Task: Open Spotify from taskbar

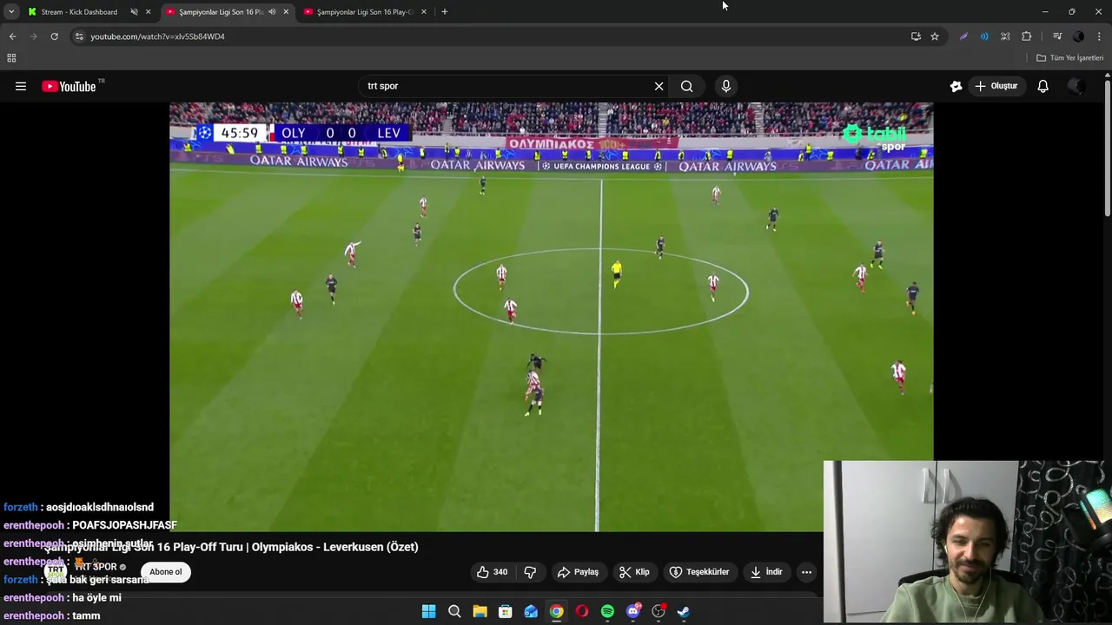Action: click(x=607, y=611)
